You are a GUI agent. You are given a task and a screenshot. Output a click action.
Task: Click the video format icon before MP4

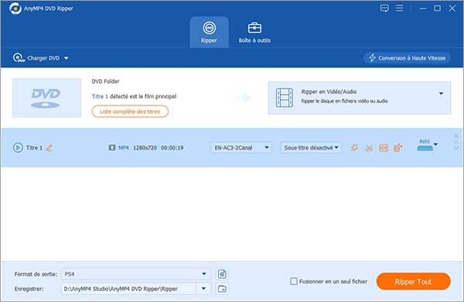pos(112,147)
